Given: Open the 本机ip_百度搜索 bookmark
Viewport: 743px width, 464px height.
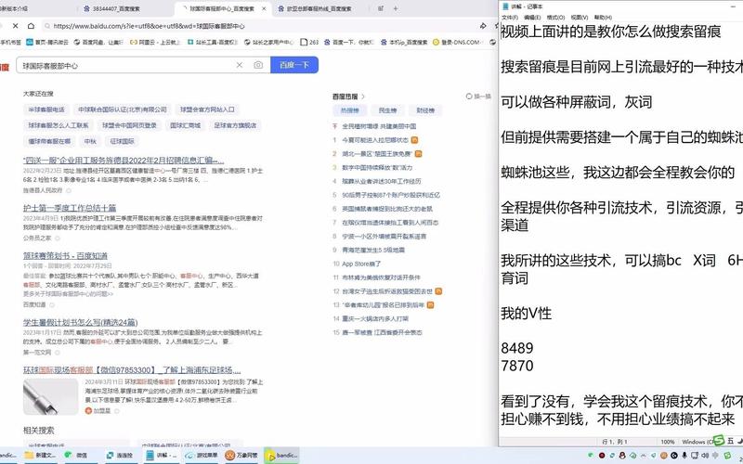Looking at the screenshot, I should click(x=404, y=42).
